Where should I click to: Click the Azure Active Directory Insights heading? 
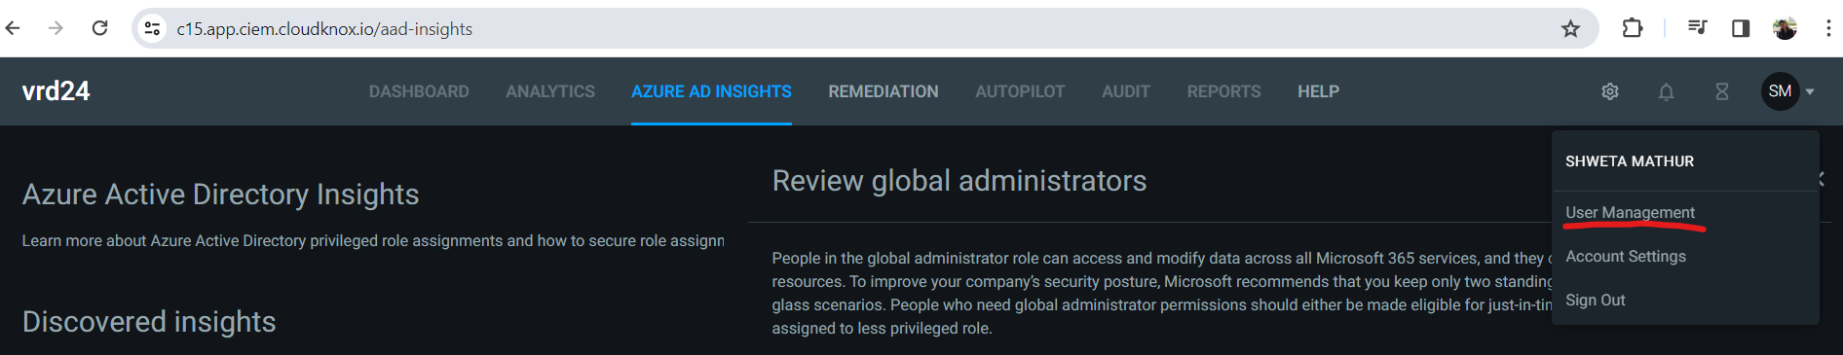click(220, 195)
